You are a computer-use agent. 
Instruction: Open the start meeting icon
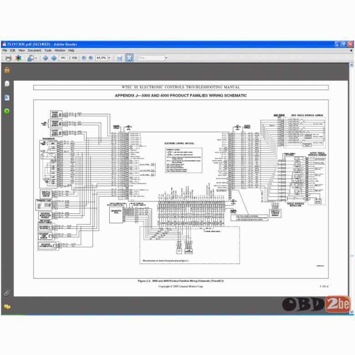[x=30, y=58]
